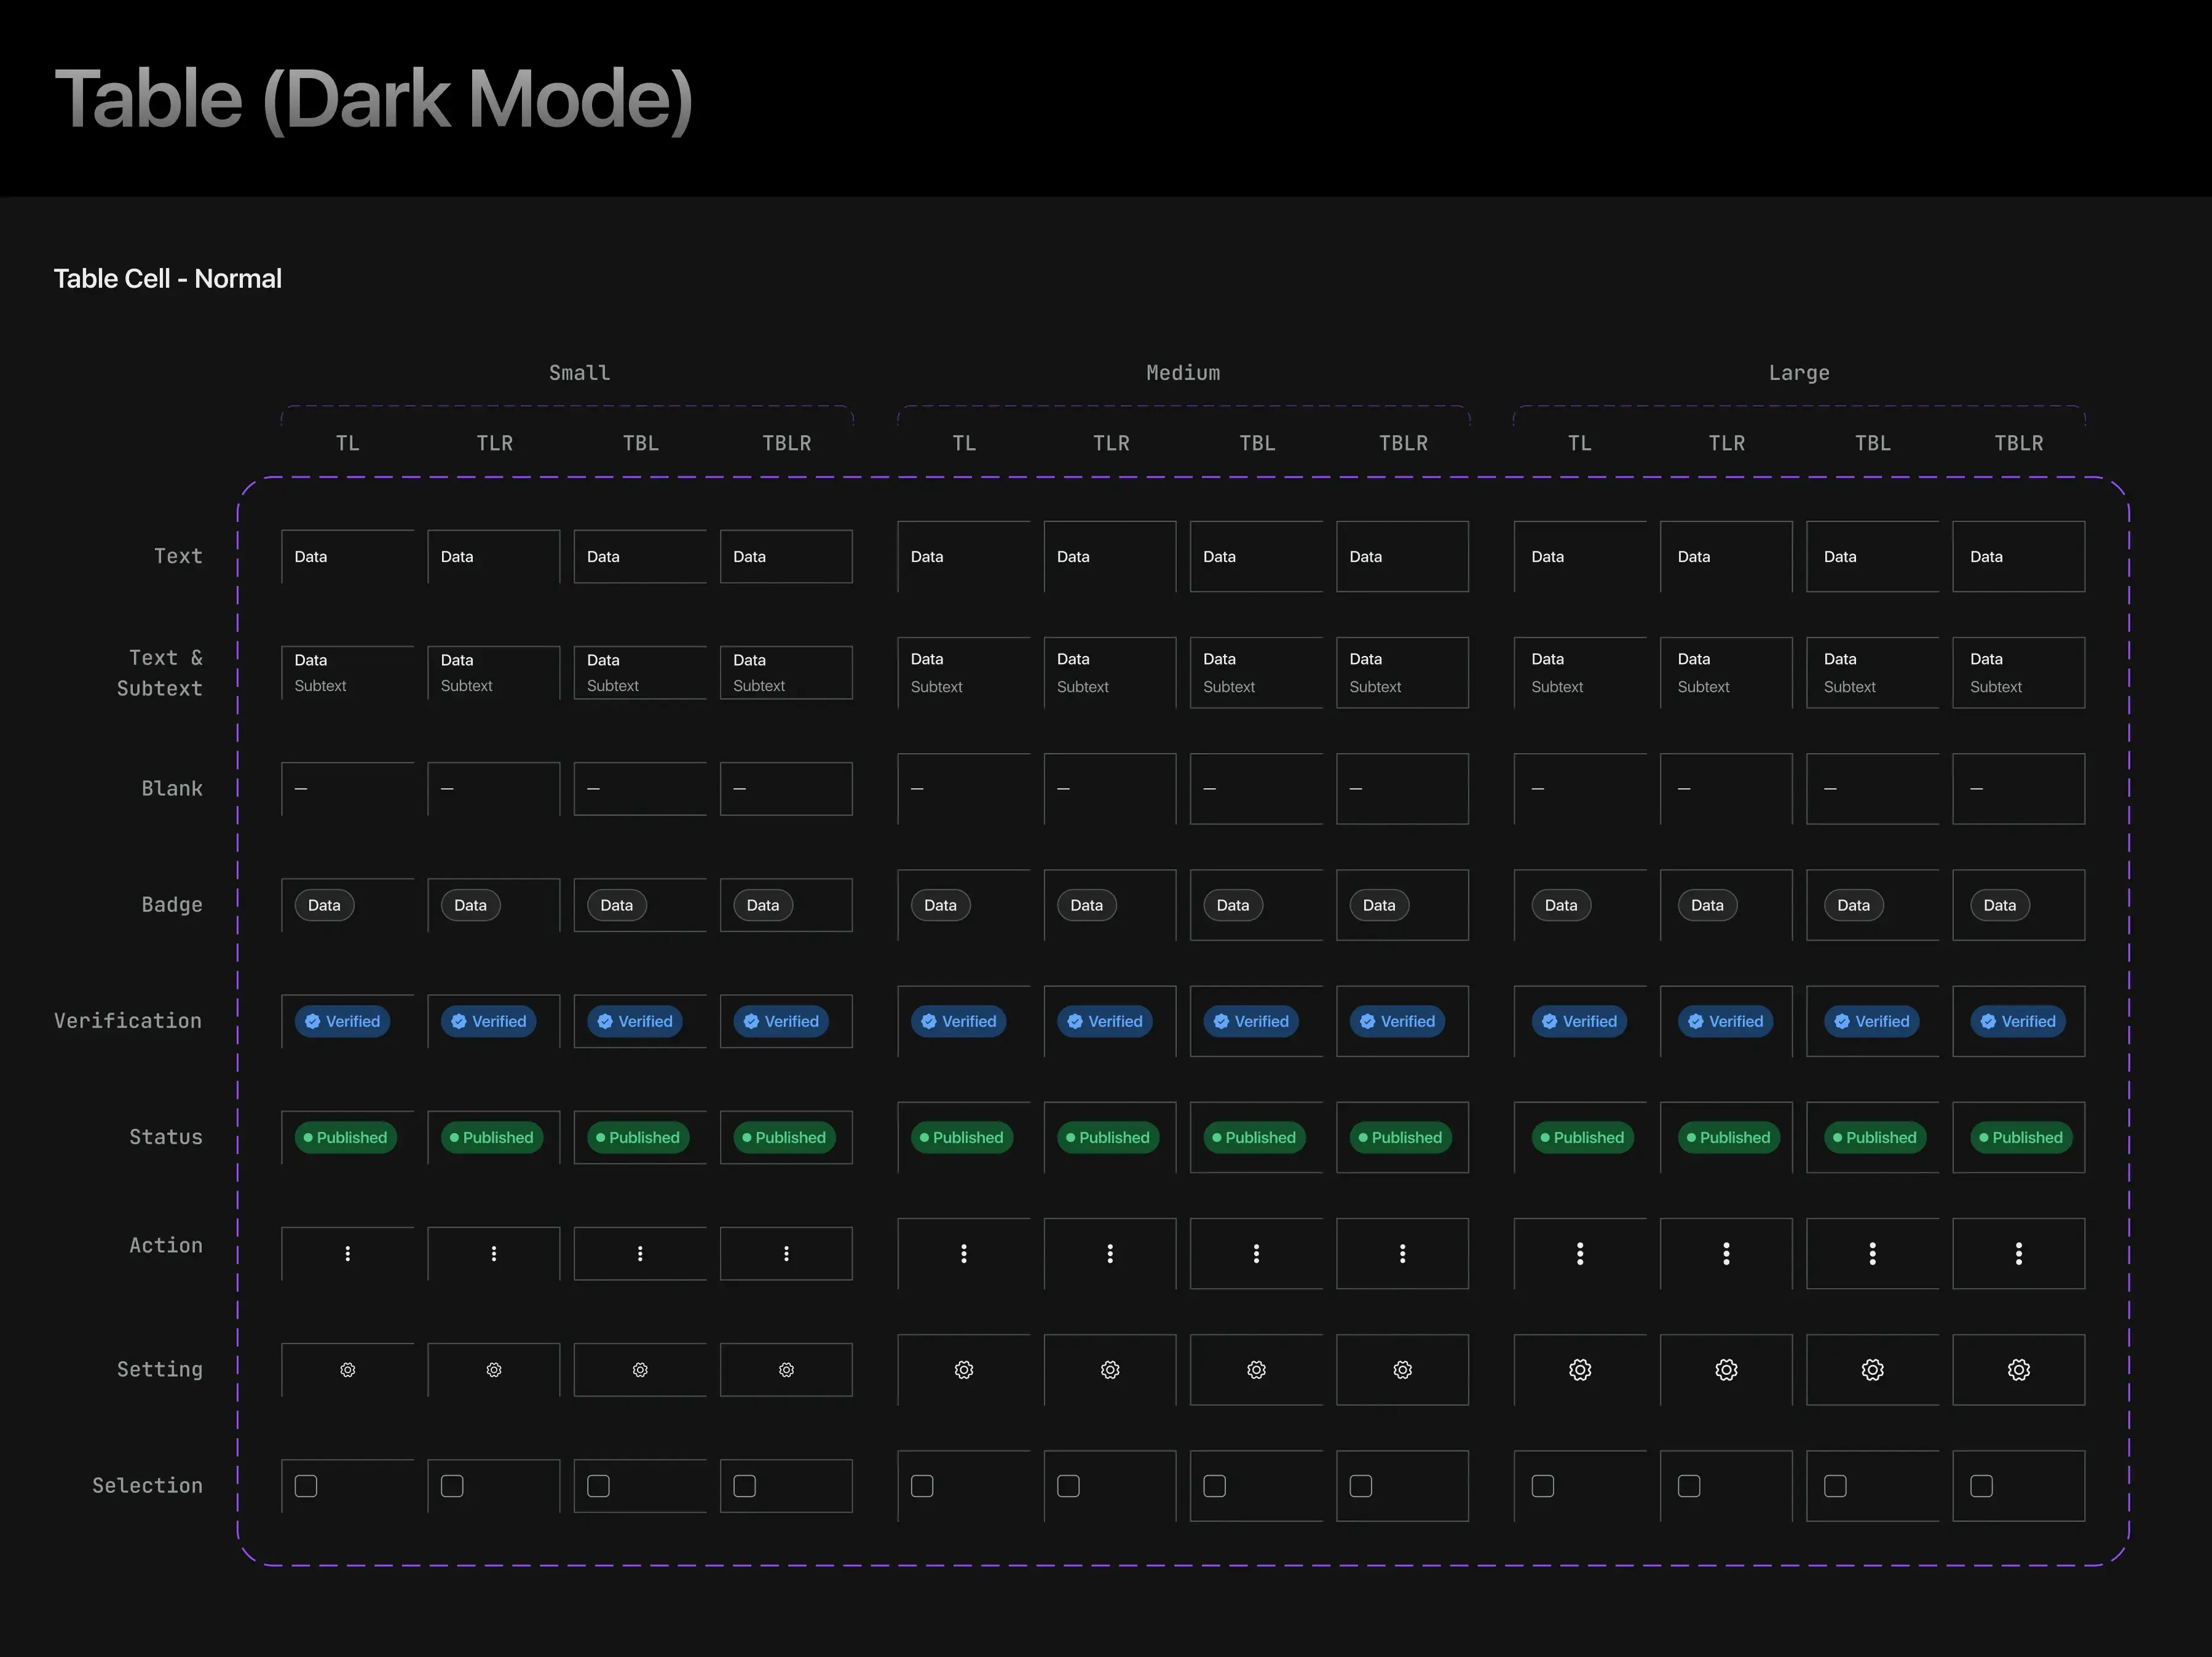Click the dash in the Large TL Blank cell
2212x1657 pixels.
[x=1538, y=789]
